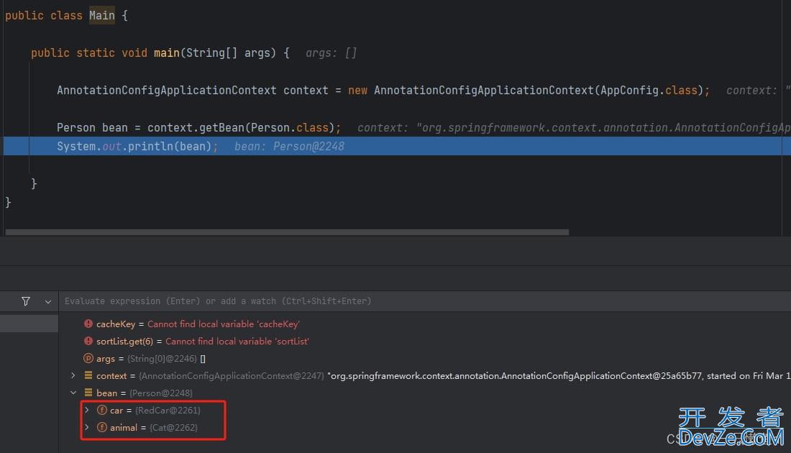This screenshot has height=453, width=791.
Task: Click the field icon beside animal
Action: tap(102, 428)
